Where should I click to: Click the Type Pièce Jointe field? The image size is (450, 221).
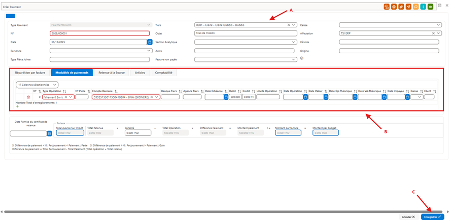click(x=99, y=59)
